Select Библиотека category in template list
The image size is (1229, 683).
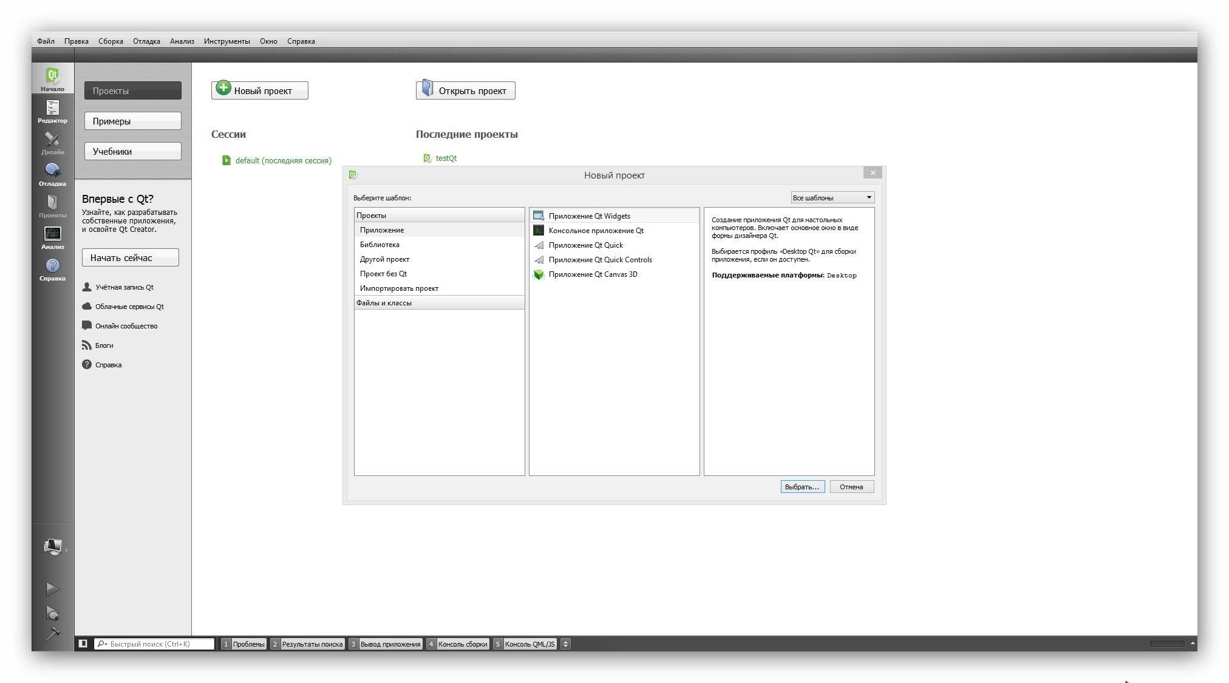coord(440,244)
